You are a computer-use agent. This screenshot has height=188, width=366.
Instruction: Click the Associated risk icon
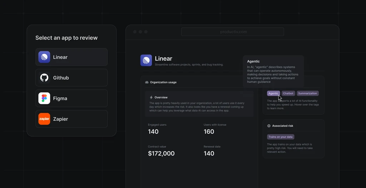[x=269, y=126]
